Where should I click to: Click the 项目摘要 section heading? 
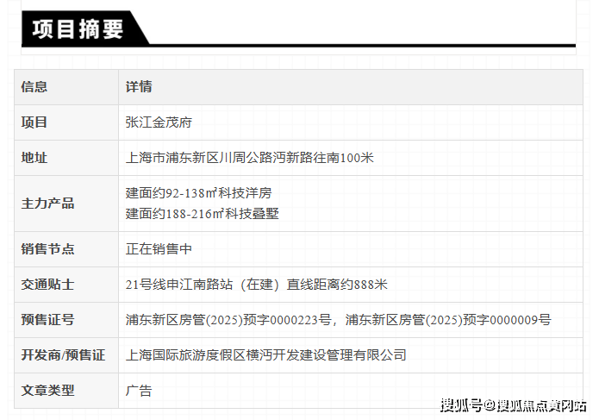(x=78, y=29)
